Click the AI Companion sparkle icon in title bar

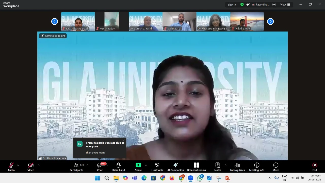click(x=248, y=5)
